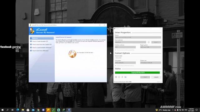
Task: Launch Google Chrome from taskbar
Action: pyautogui.click(x=38, y=110)
